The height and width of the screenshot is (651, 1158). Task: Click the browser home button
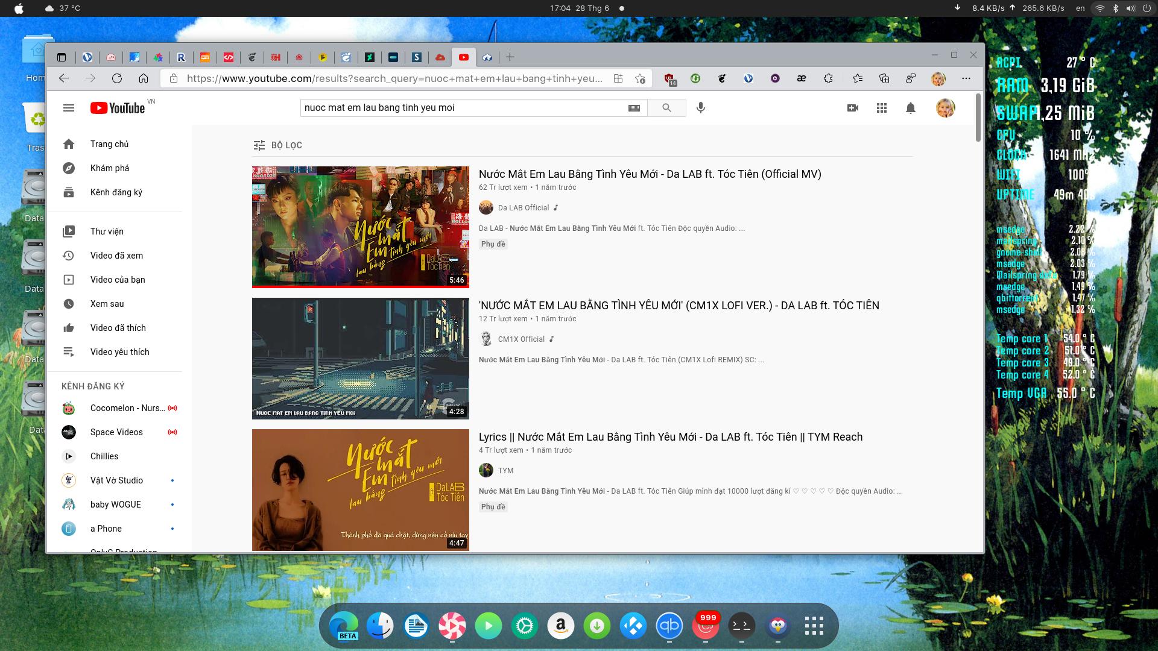tap(144, 78)
